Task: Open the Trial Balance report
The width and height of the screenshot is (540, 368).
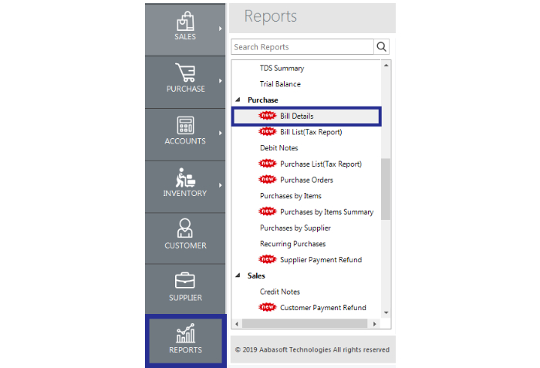Action: click(280, 84)
